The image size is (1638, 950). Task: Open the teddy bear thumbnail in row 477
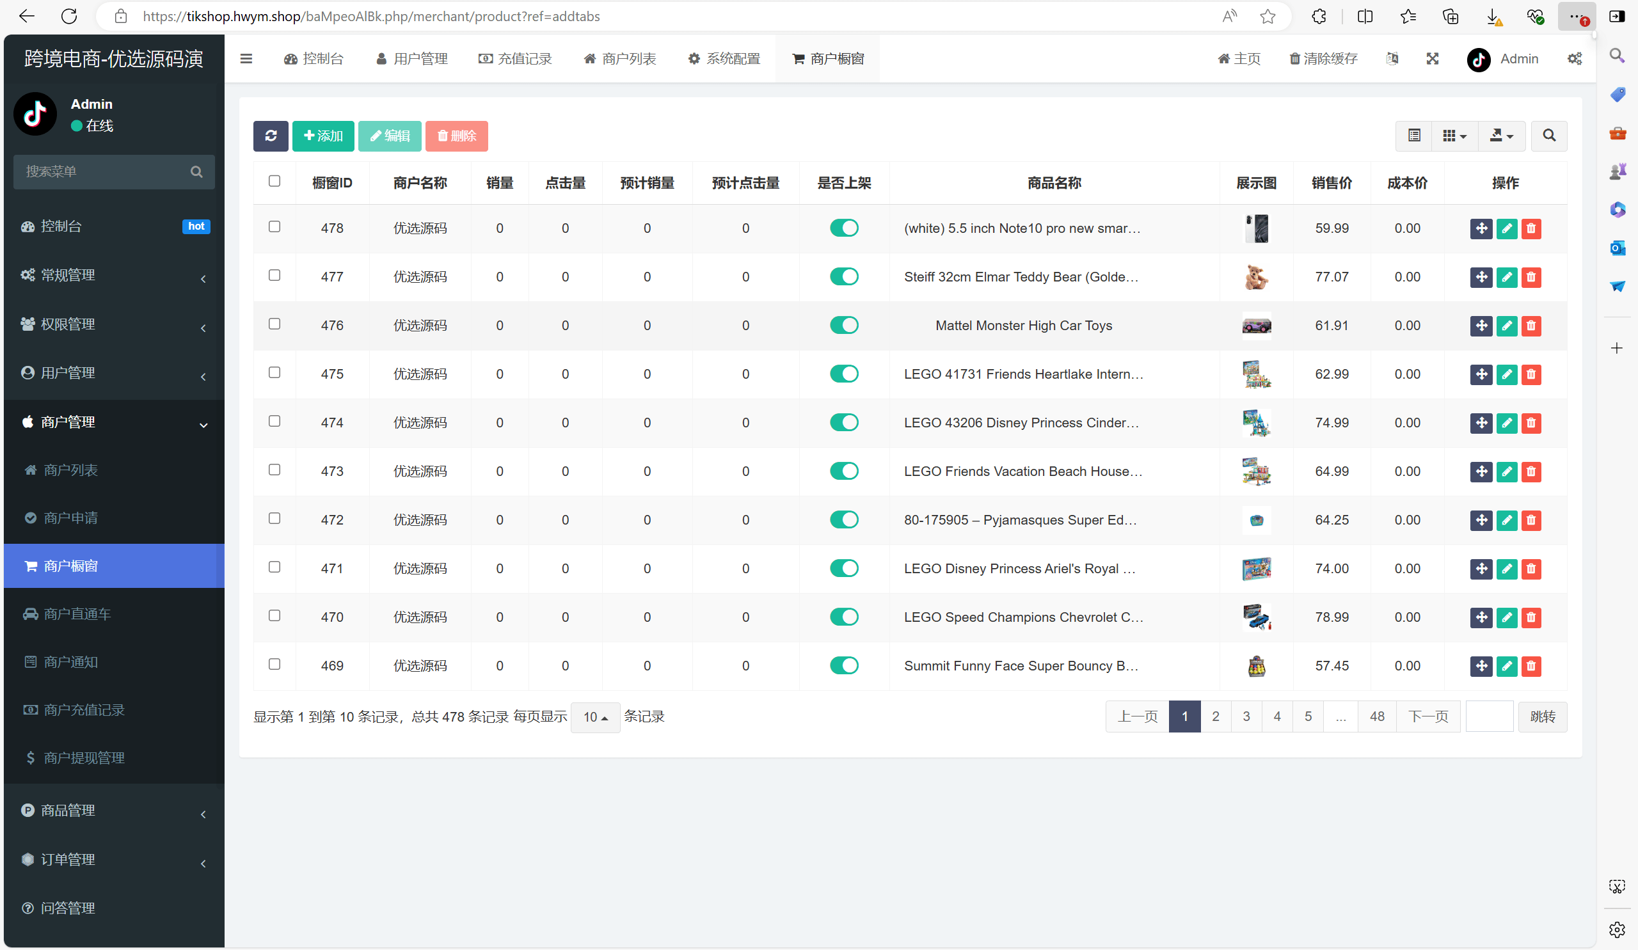point(1256,277)
